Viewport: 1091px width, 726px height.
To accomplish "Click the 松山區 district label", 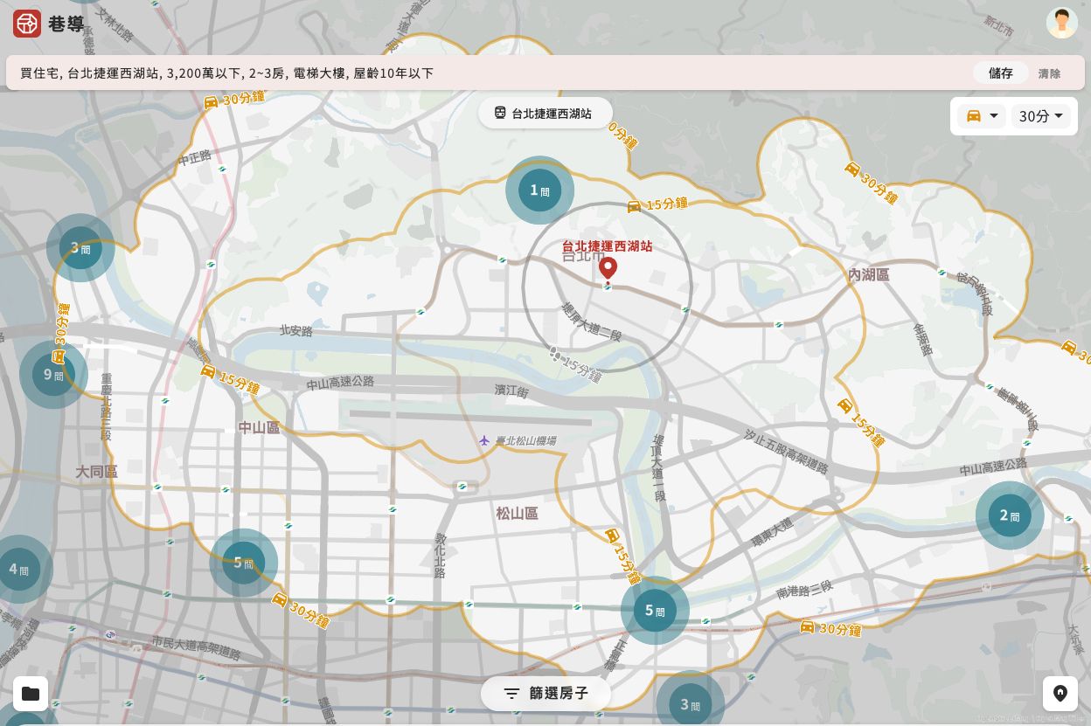I will pyautogui.click(x=518, y=513).
